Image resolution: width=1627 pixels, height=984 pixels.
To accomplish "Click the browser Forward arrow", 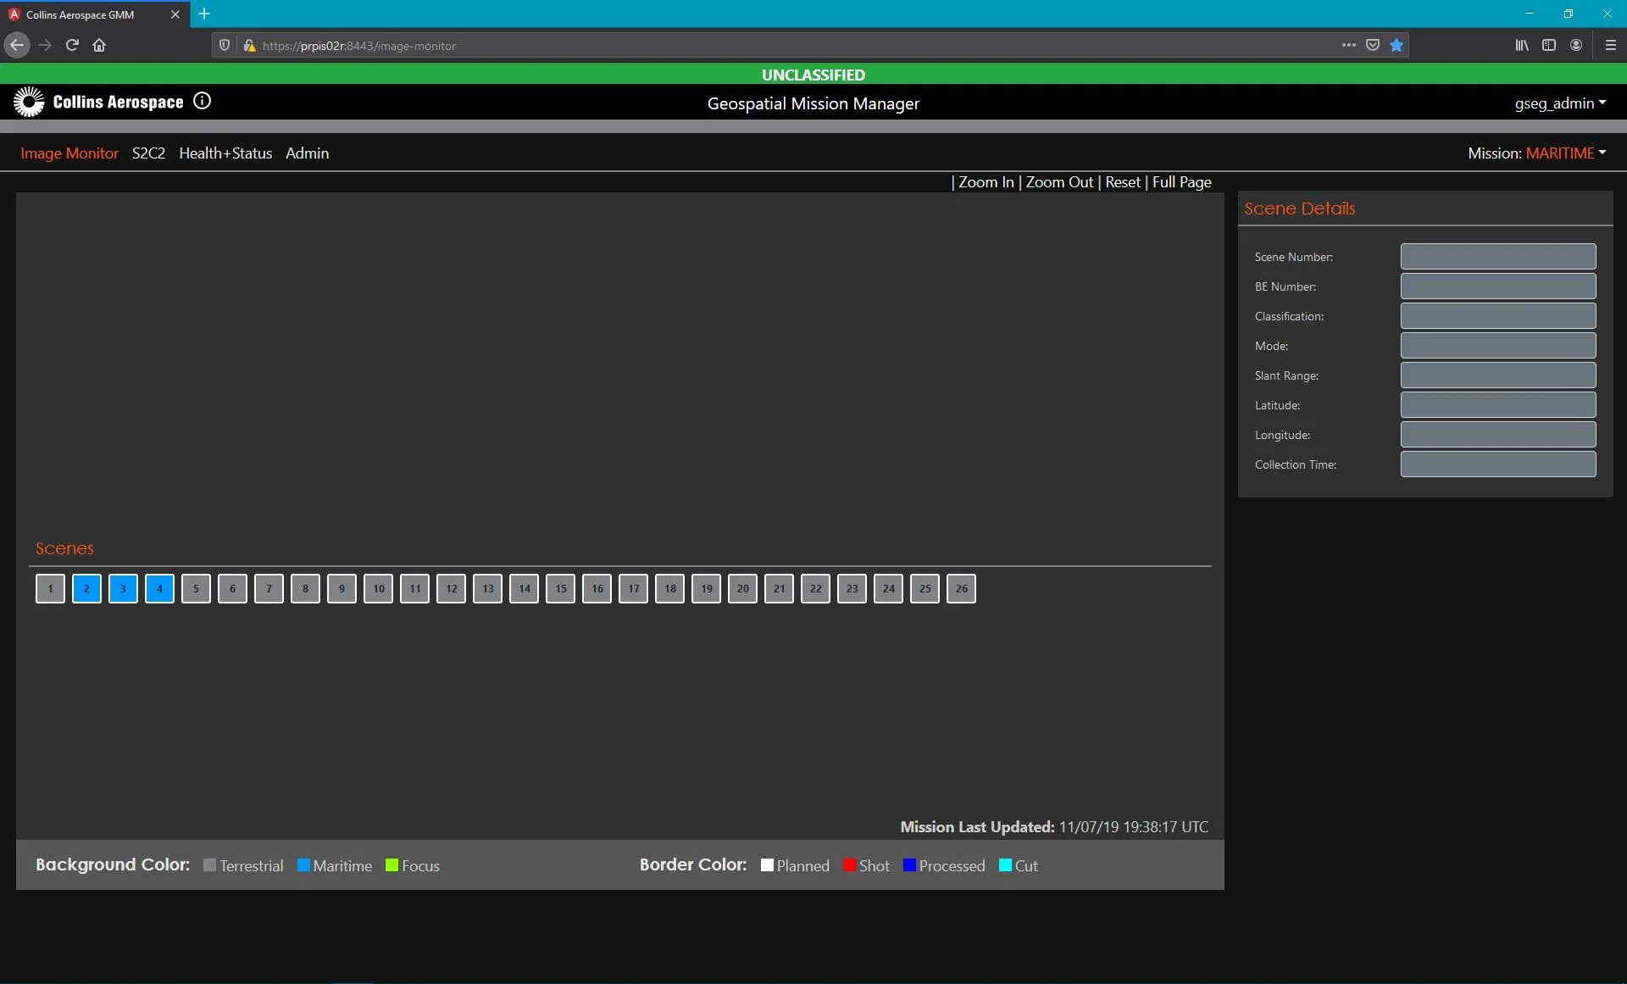I will click(46, 46).
